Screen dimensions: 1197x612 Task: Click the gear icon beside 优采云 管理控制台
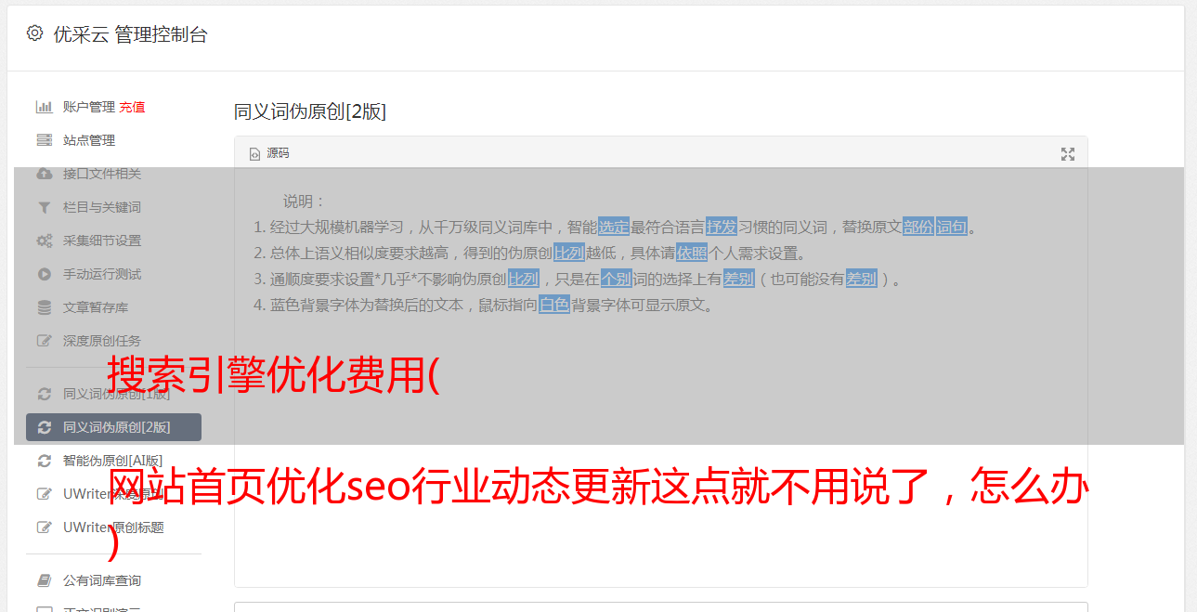34,33
